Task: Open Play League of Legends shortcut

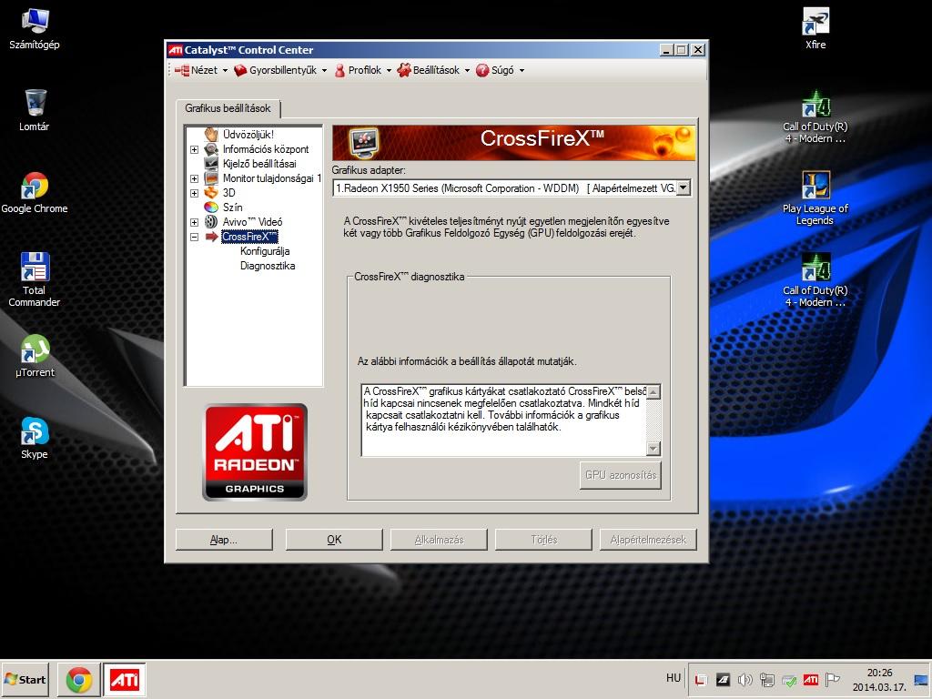Action: coord(815,198)
